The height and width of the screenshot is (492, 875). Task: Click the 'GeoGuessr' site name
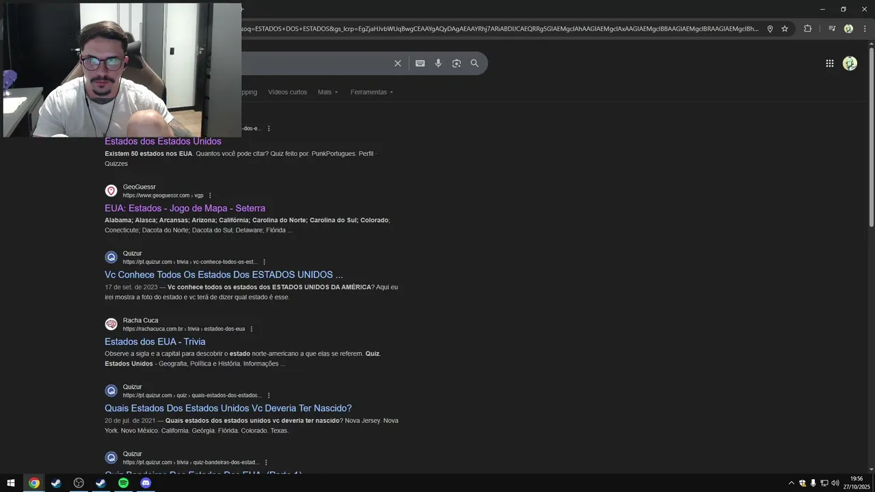pos(139,187)
